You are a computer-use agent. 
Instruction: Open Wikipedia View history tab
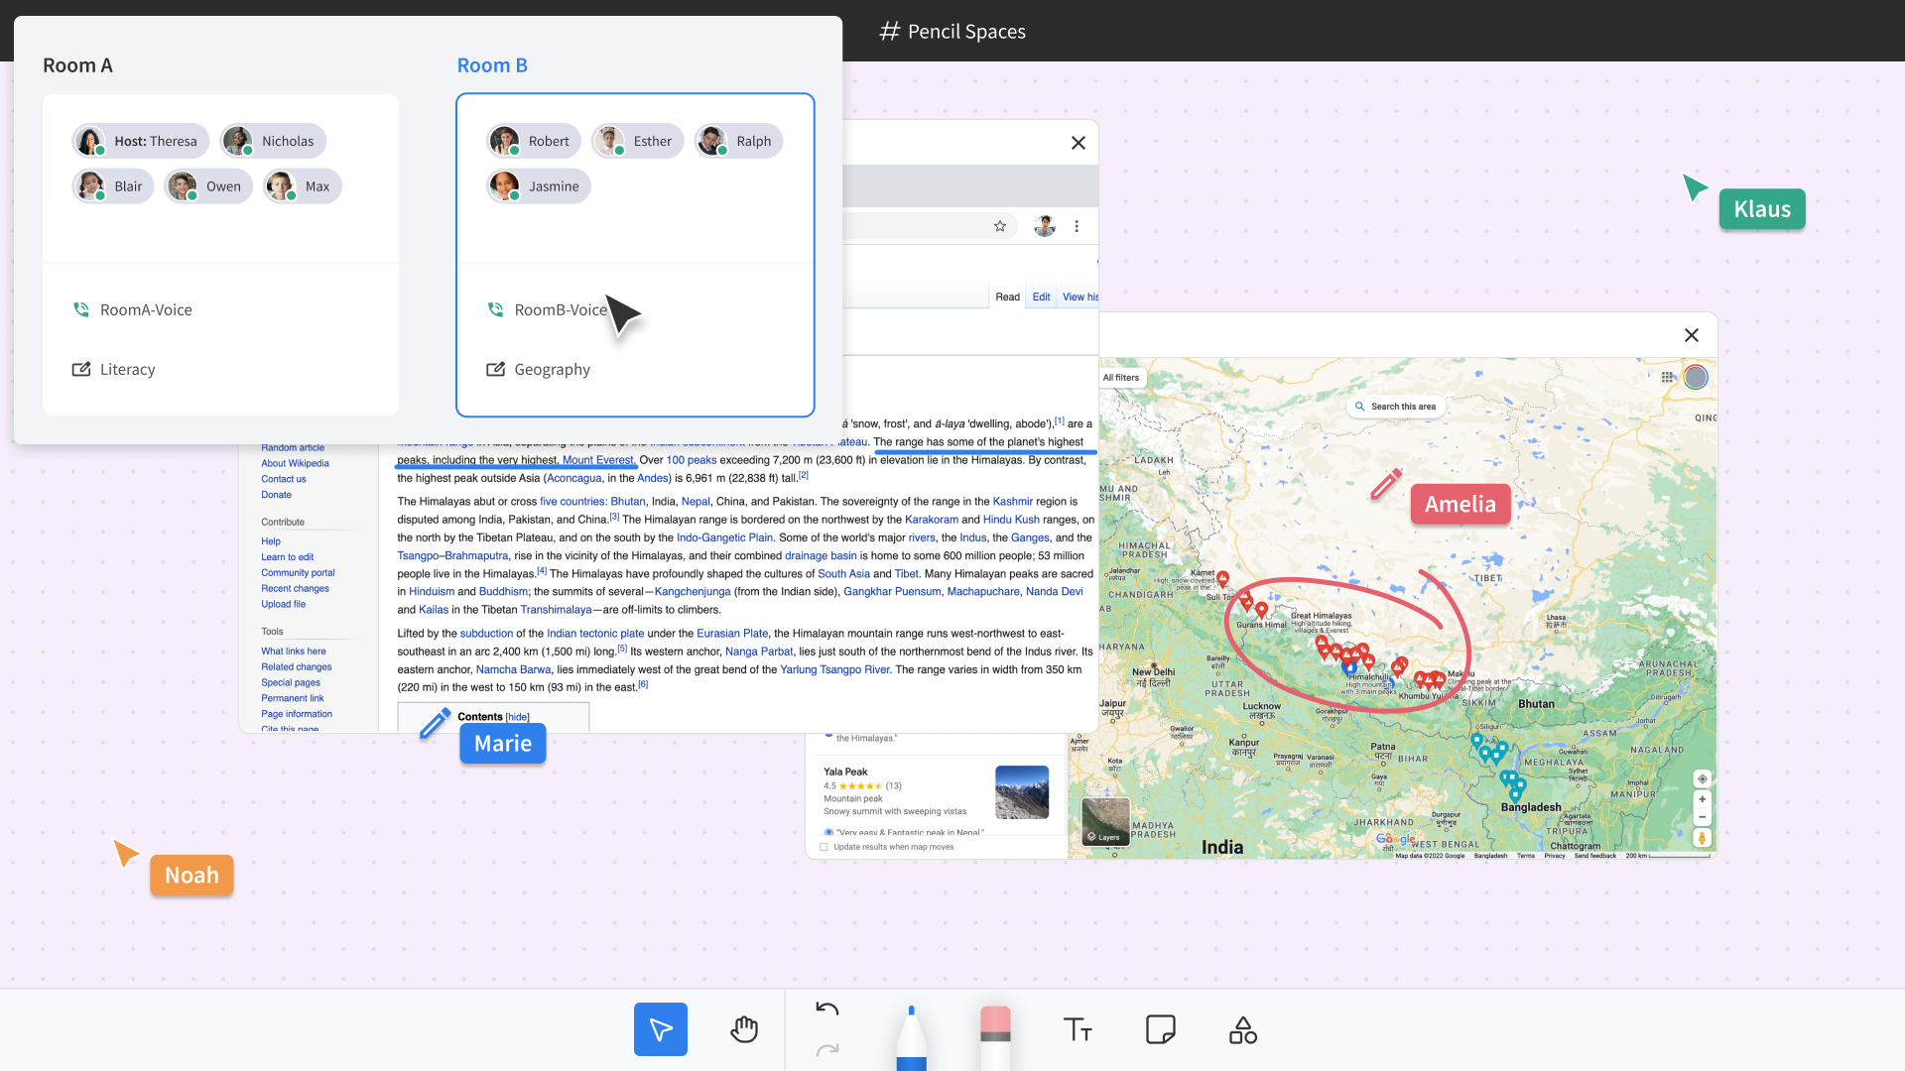pos(1079,297)
